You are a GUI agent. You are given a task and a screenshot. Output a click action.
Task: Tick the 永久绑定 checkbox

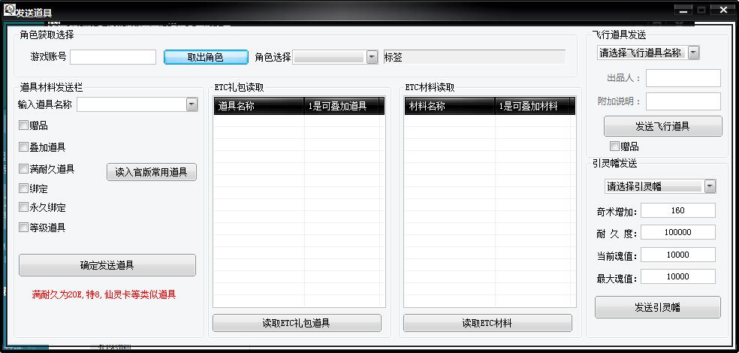(24, 207)
